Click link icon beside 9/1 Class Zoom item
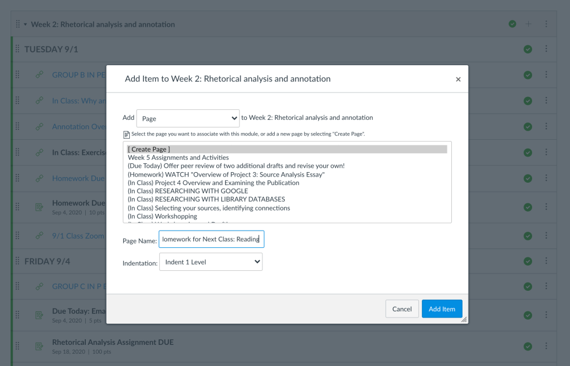This screenshot has width=570, height=366. pyautogui.click(x=40, y=236)
